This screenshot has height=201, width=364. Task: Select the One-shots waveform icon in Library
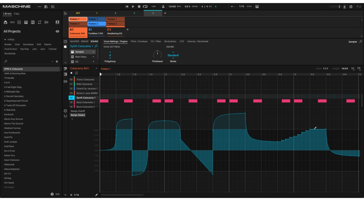tap(47, 22)
